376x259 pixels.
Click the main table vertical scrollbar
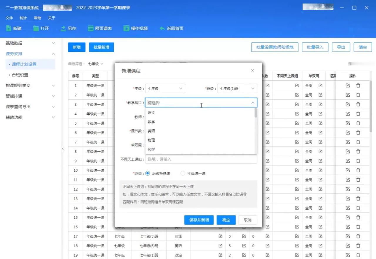[371, 106]
